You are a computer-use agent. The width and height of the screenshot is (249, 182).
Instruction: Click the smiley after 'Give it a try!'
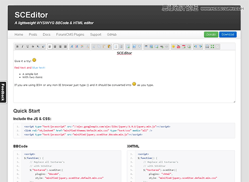coord(34,60)
